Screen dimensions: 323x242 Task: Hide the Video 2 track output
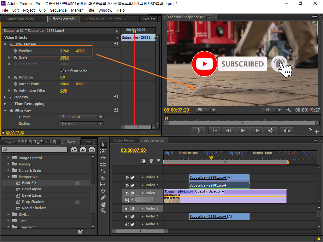[x=127, y=185]
